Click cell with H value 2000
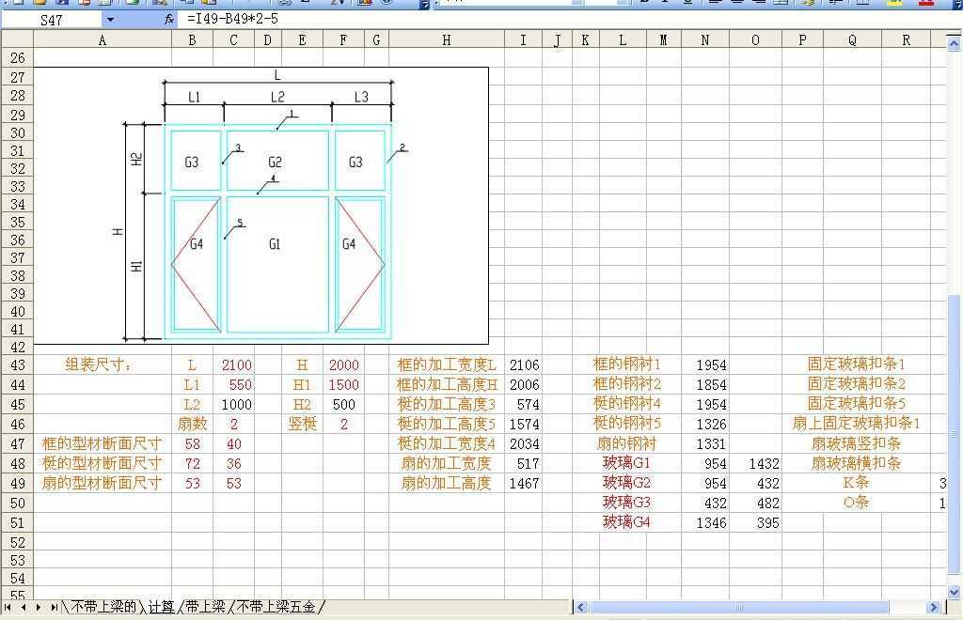 343,364
